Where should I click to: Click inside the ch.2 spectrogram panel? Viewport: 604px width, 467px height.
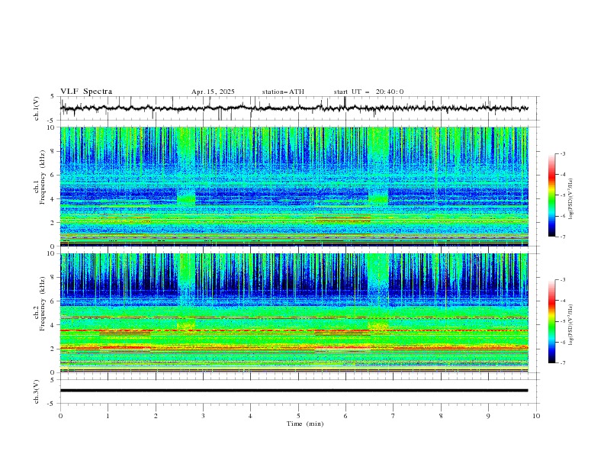294,313
